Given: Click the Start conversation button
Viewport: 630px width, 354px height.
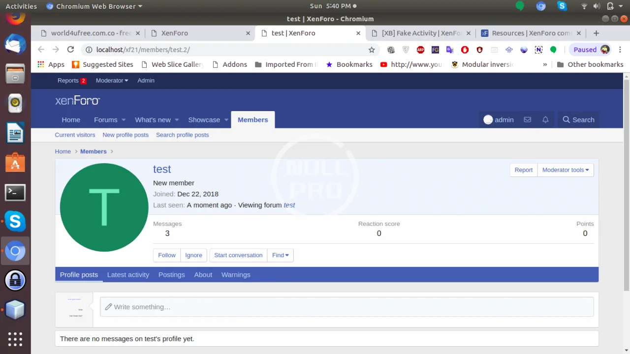Looking at the screenshot, I should pos(238,255).
